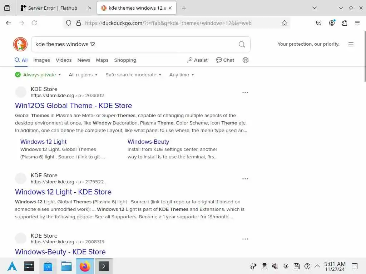
Task: Save page to Pocket
Action: 318,23
